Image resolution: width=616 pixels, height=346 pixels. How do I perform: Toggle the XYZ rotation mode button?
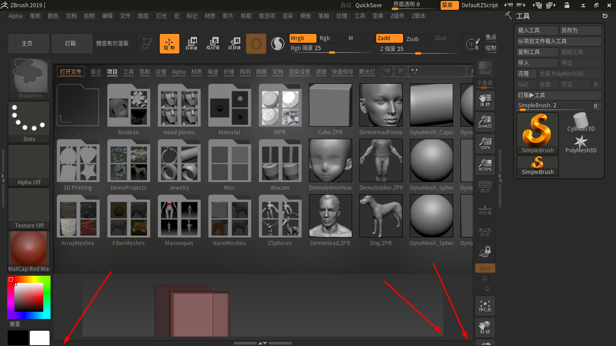click(x=485, y=268)
